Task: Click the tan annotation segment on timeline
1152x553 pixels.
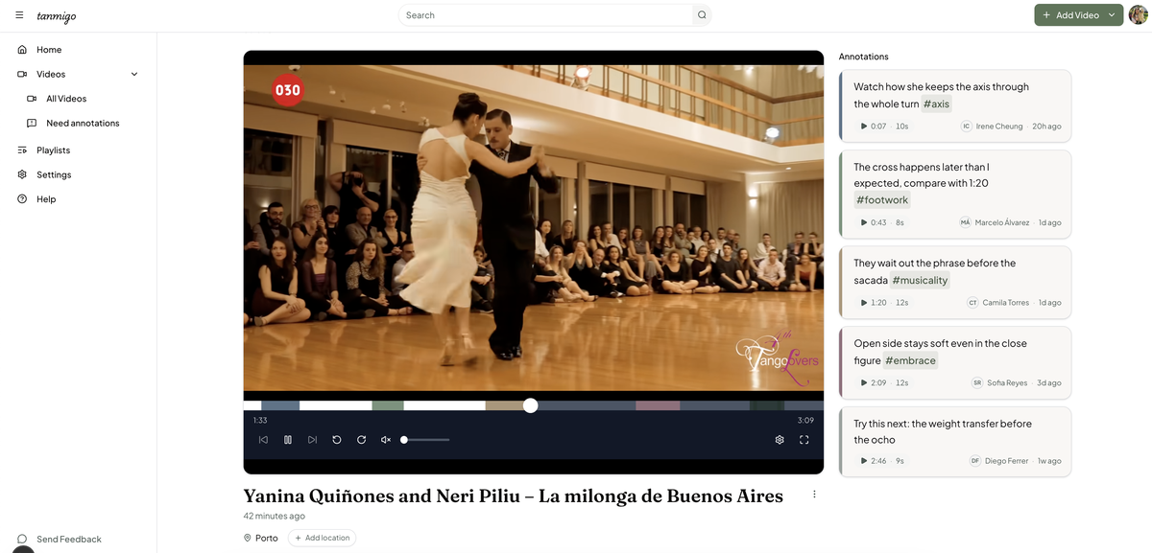Action: [505, 405]
